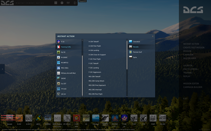Screen dimensions: 211x131
Task: Choose Su-25T in the aircraft list
Action: click(x=69, y=84)
